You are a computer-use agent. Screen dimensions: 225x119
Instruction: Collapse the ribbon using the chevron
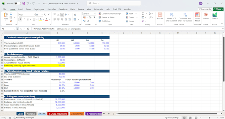pos(222,24)
